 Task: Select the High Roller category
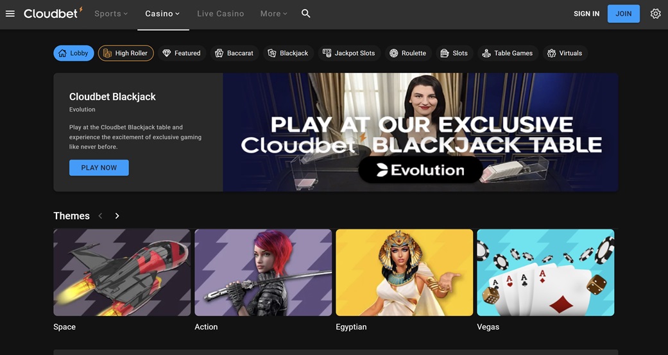tap(126, 53)
